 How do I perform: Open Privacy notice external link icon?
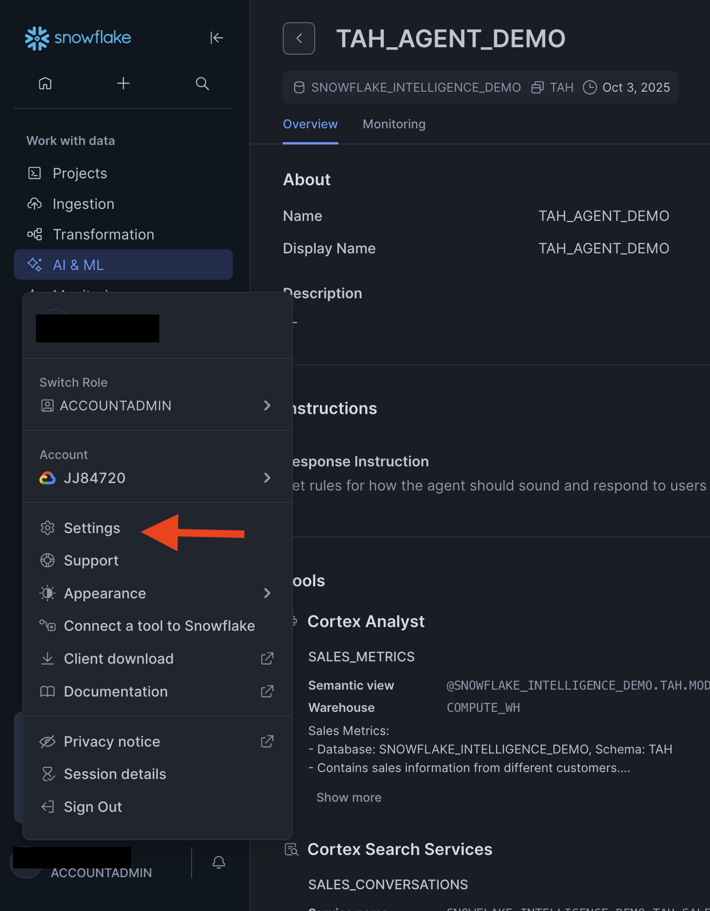pos(267,741)
